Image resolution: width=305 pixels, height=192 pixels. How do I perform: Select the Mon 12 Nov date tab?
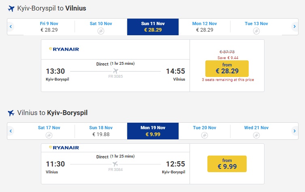coord(205,27)
